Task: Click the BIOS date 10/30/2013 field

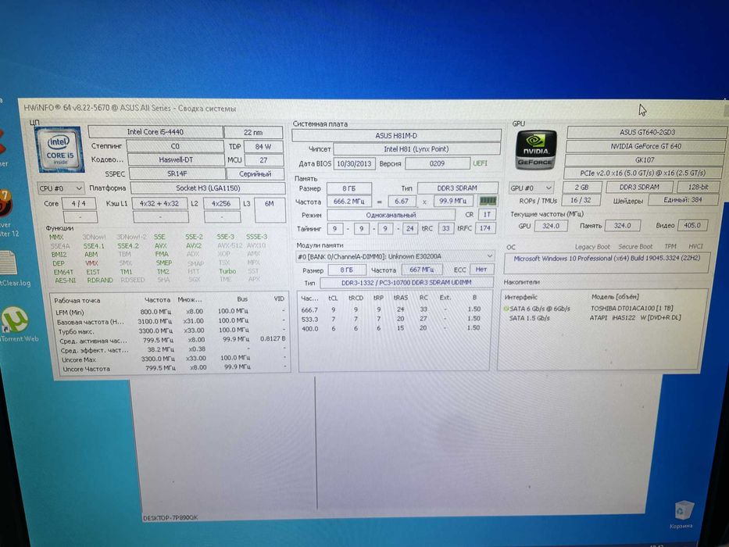Action: tap(354, 164)
